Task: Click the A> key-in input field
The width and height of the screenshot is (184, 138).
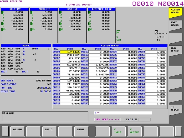Action: pos(123,113)
